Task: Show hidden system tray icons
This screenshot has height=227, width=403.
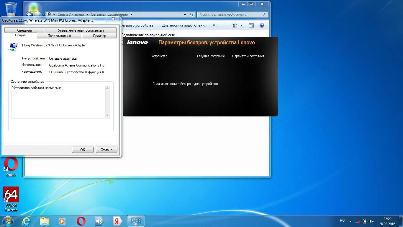Action: [x=350, y=221]
